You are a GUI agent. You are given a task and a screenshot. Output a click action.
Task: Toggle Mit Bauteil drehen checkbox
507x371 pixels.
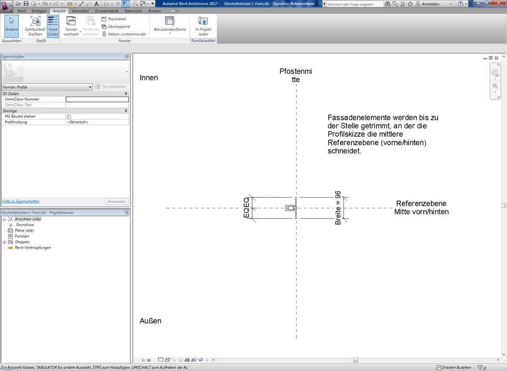69,116
